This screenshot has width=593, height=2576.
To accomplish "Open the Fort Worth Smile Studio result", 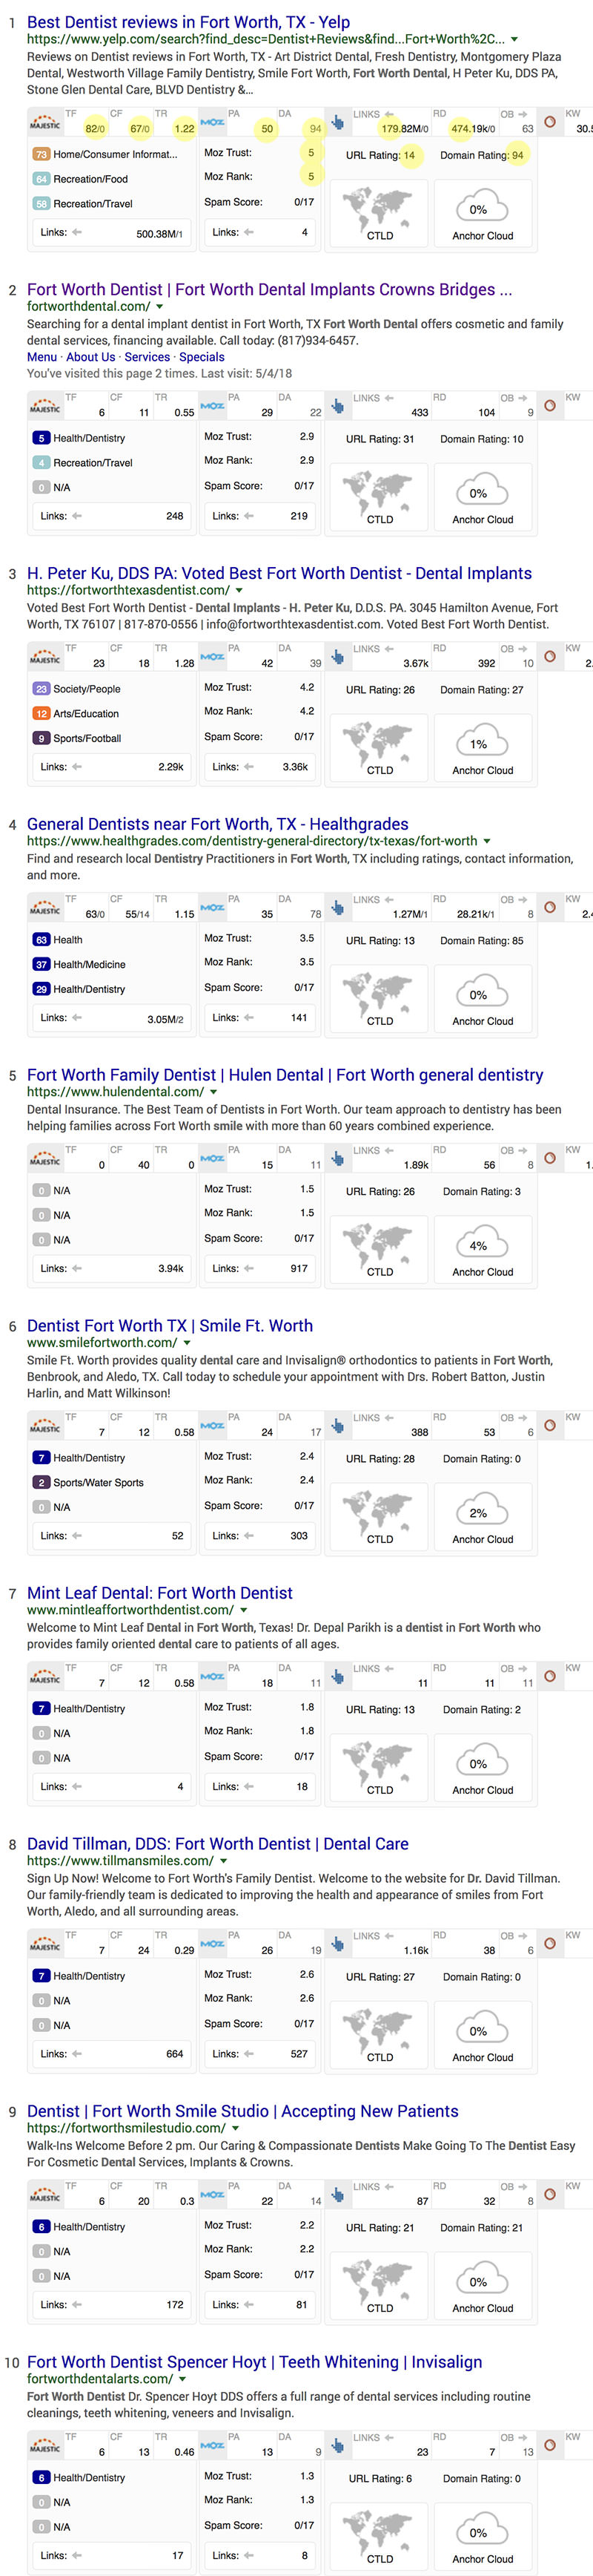I will pos(242,2111).
